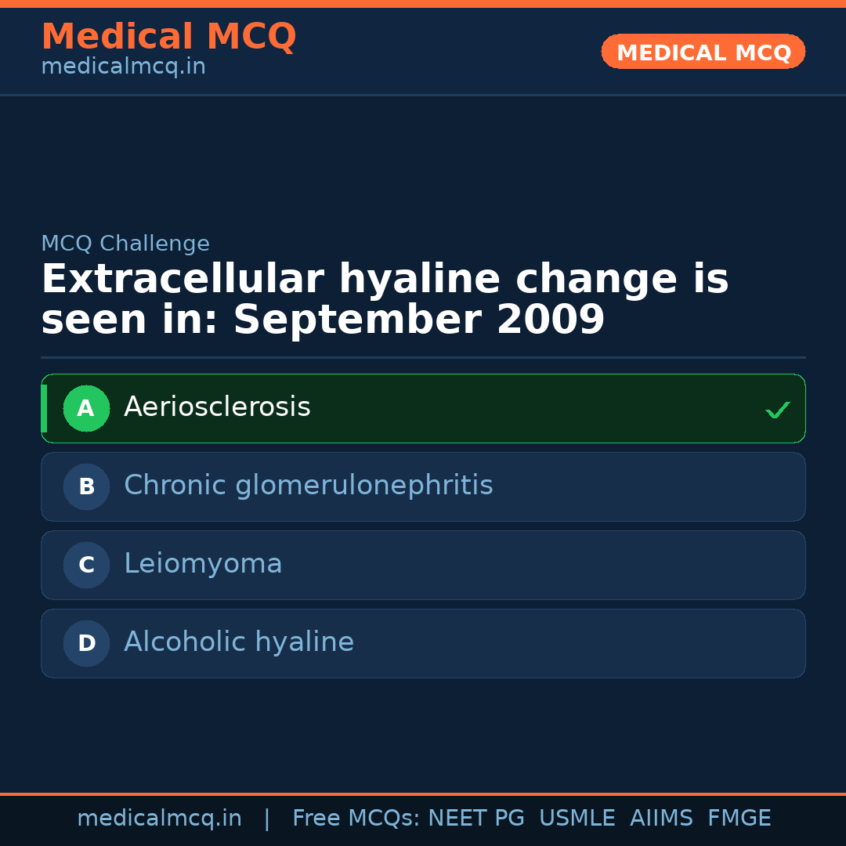Select the Aeriosclerosis answer text
846x846 pixels.
tap(217, 407)
